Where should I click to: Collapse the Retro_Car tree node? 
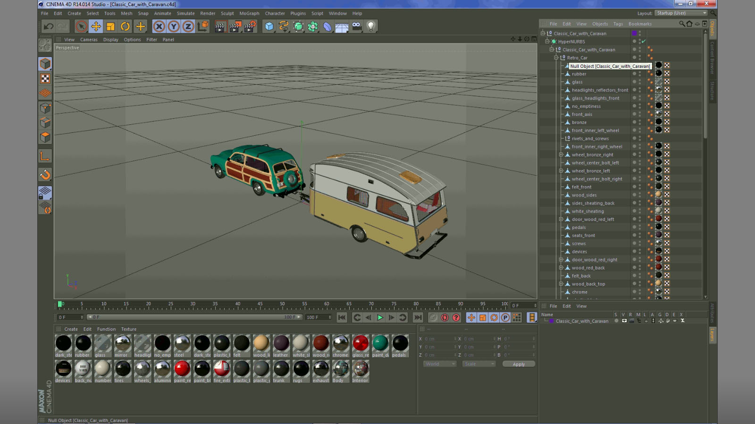[x=556, y=57]
